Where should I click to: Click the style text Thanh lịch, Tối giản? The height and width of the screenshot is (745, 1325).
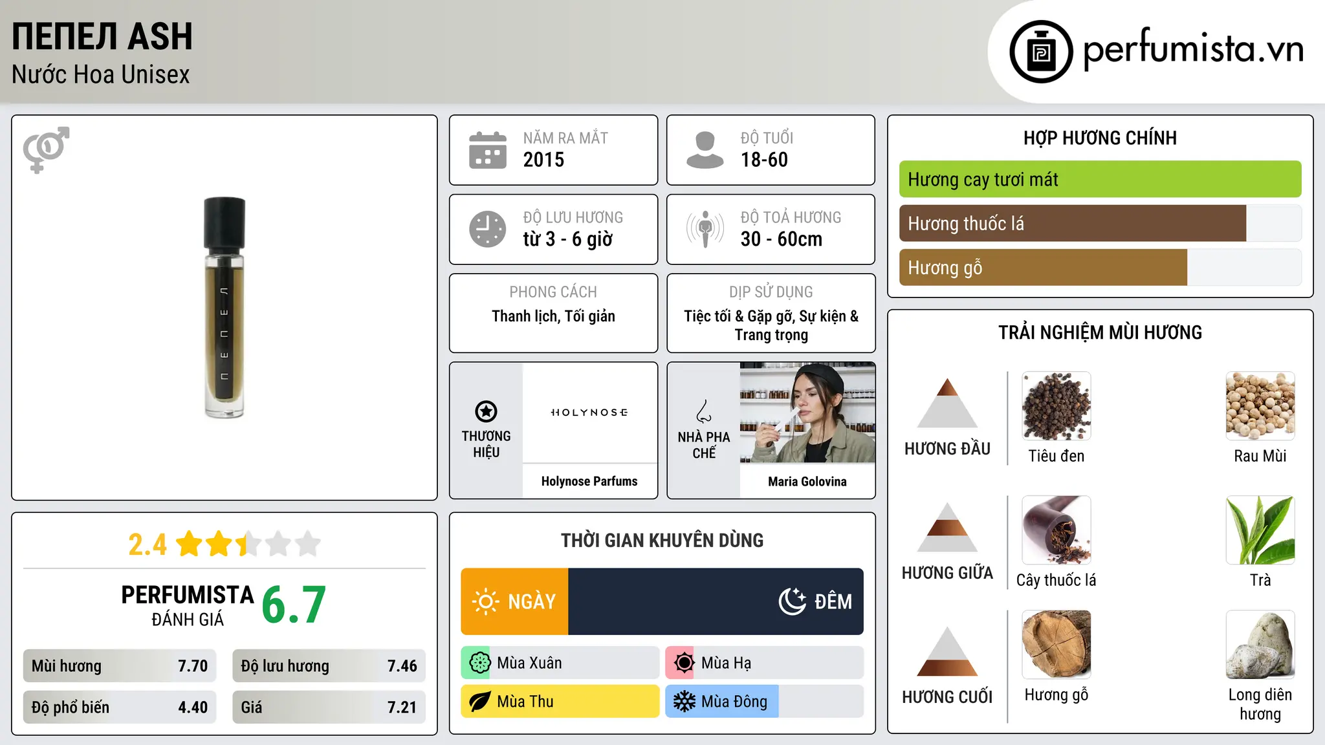553,316
